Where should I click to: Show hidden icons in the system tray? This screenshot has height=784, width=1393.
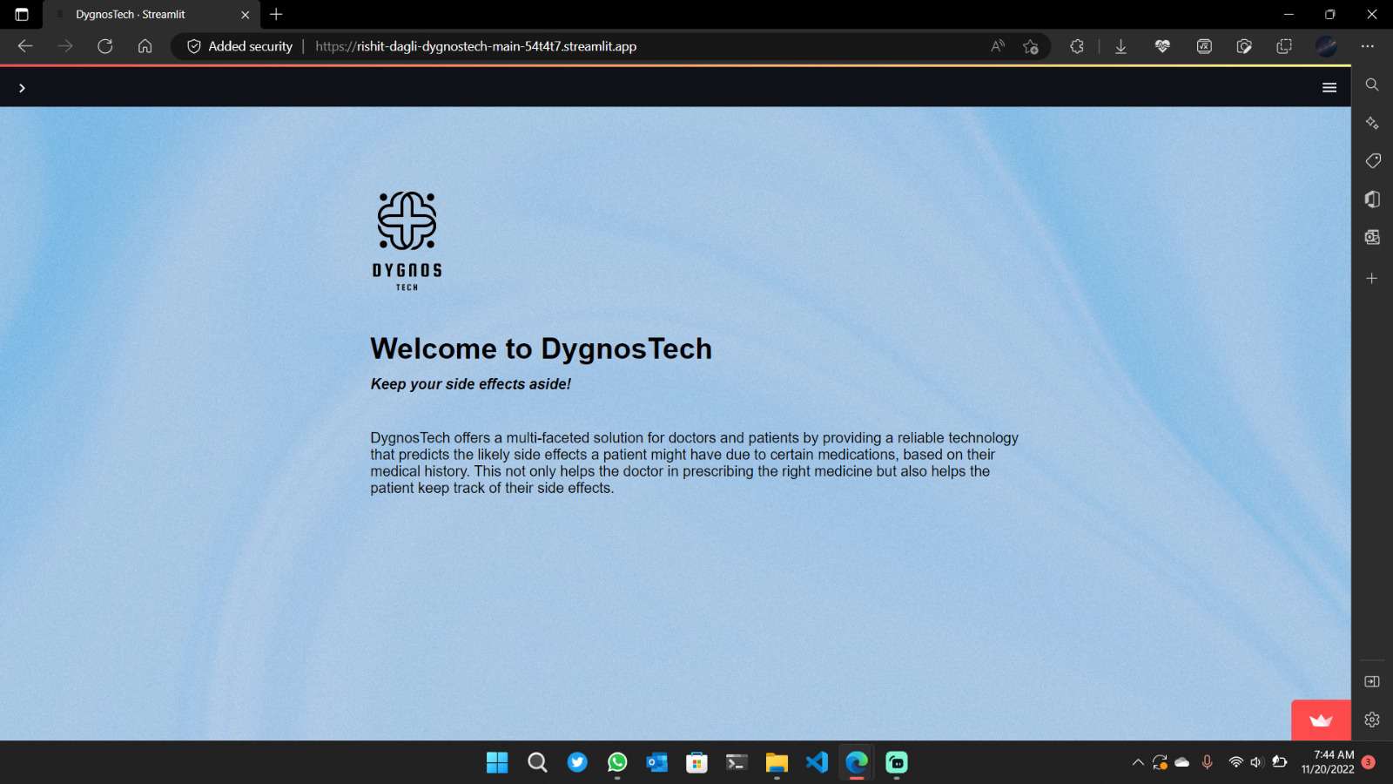click(x=1138, y=761)
